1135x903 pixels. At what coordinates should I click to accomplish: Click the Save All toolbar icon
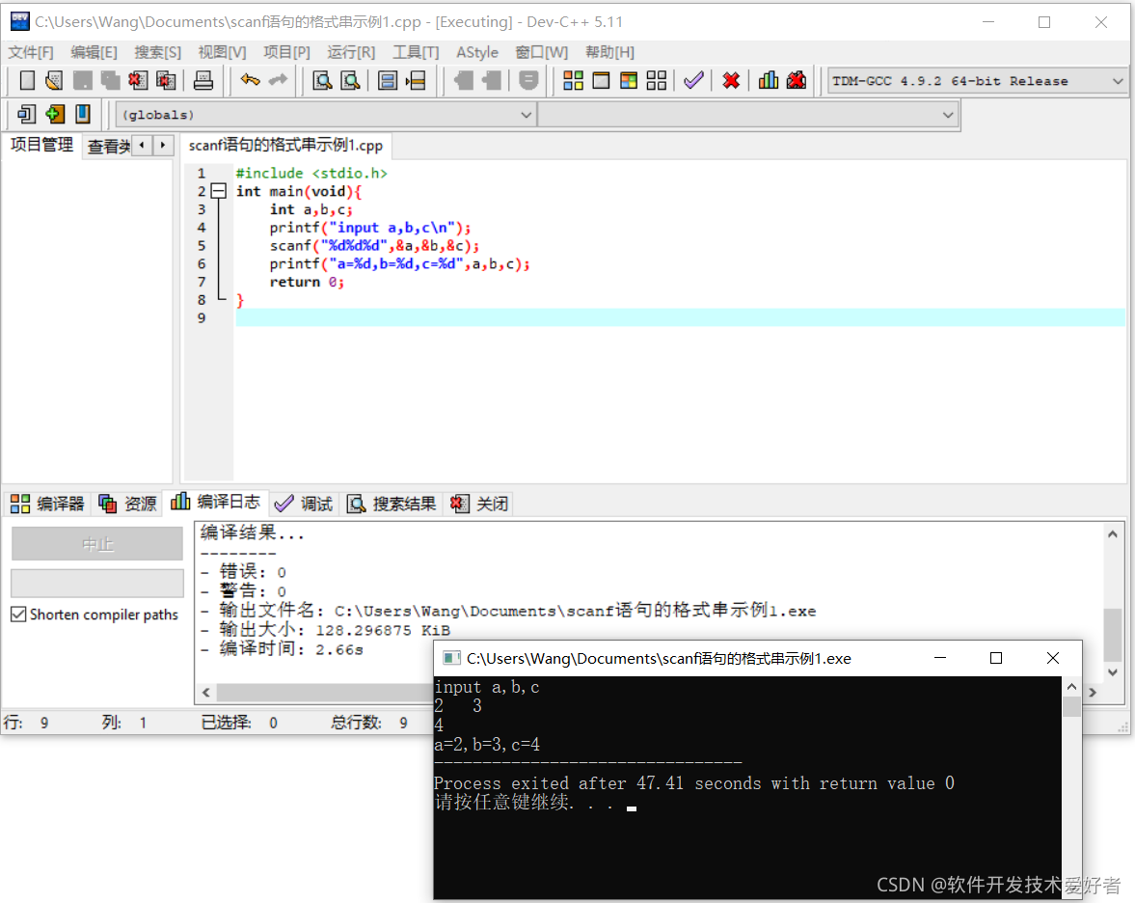110,80
